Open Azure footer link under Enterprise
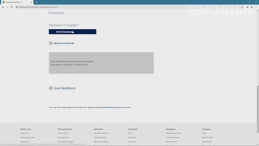The width and height of the screenshot is (259, 146). tap(130, 133)
